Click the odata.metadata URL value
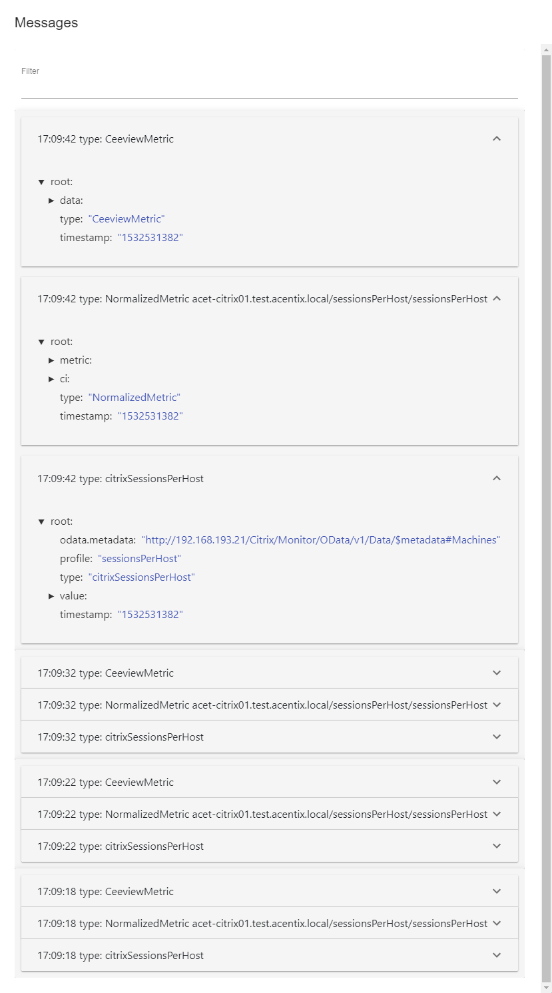552x993 pixels. click(320, 540)
